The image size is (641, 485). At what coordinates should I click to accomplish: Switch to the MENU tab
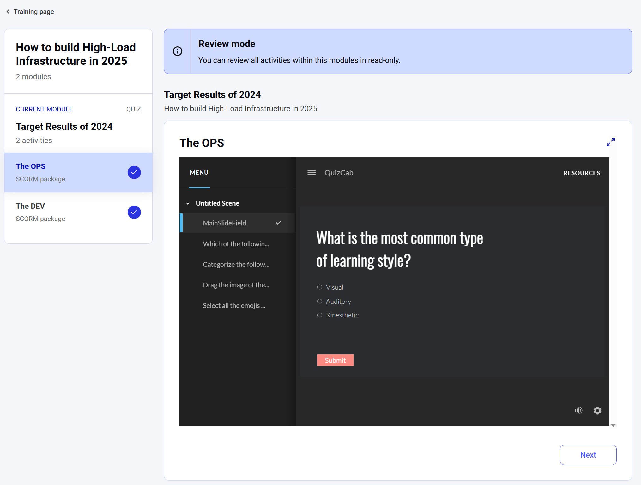199,173
